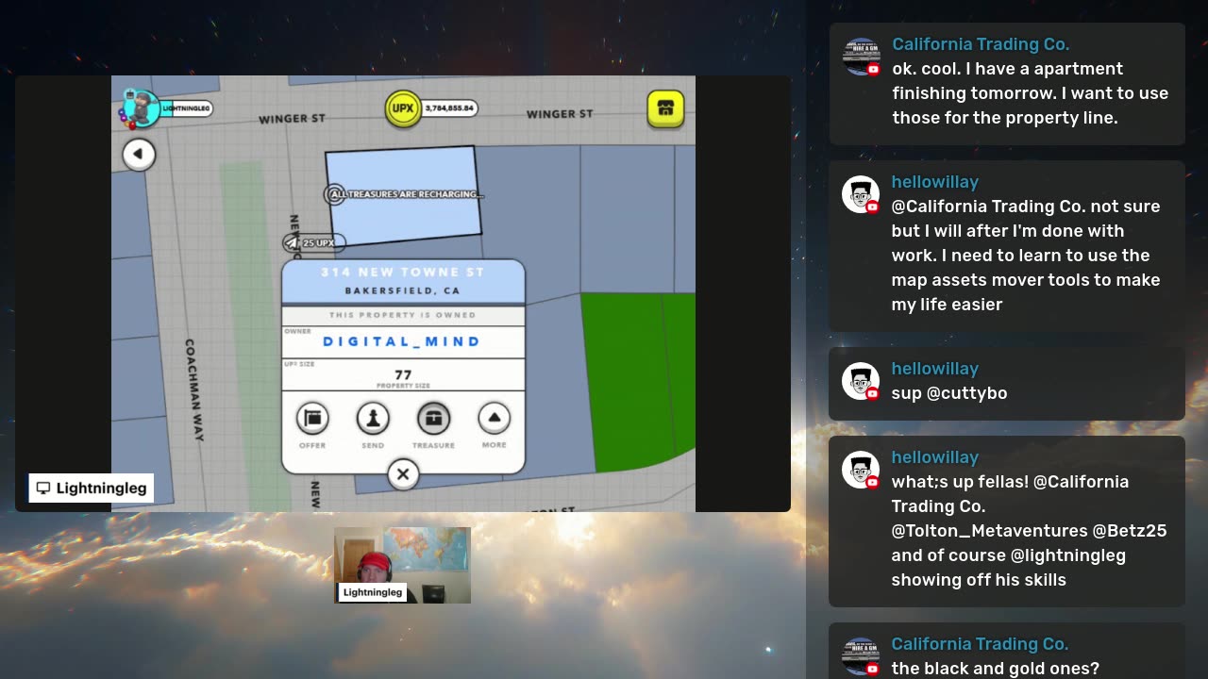Click the back arrow button on map
1208x679 pixels.
point(139,154)
